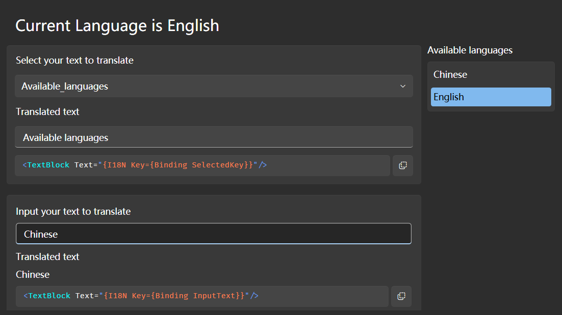This screenshot has height=315, width=562.
Task: Click the Select your text to translate label
Action: [74, 61]
